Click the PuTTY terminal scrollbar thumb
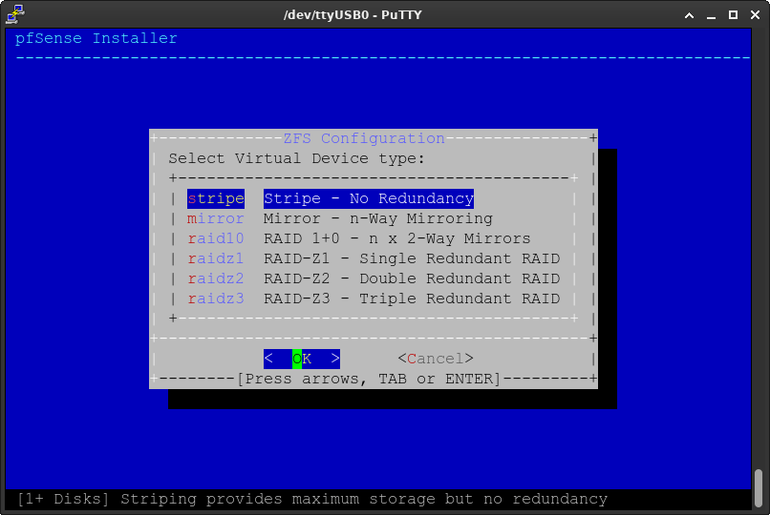This screenshot has width=770, height=515. [x=759, y=488]
